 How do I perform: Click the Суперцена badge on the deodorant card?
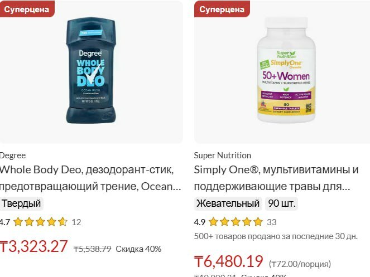27,9
